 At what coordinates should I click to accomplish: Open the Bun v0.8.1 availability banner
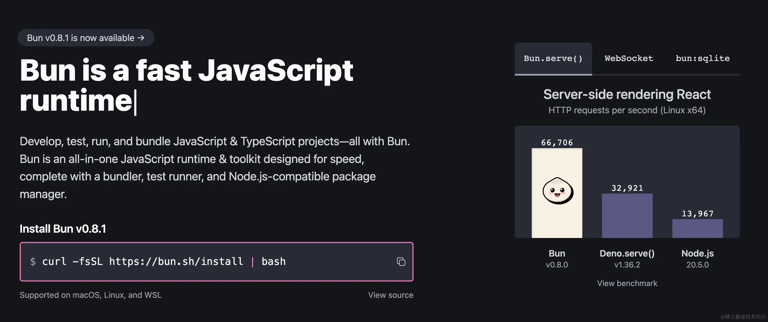pos(80,38)
